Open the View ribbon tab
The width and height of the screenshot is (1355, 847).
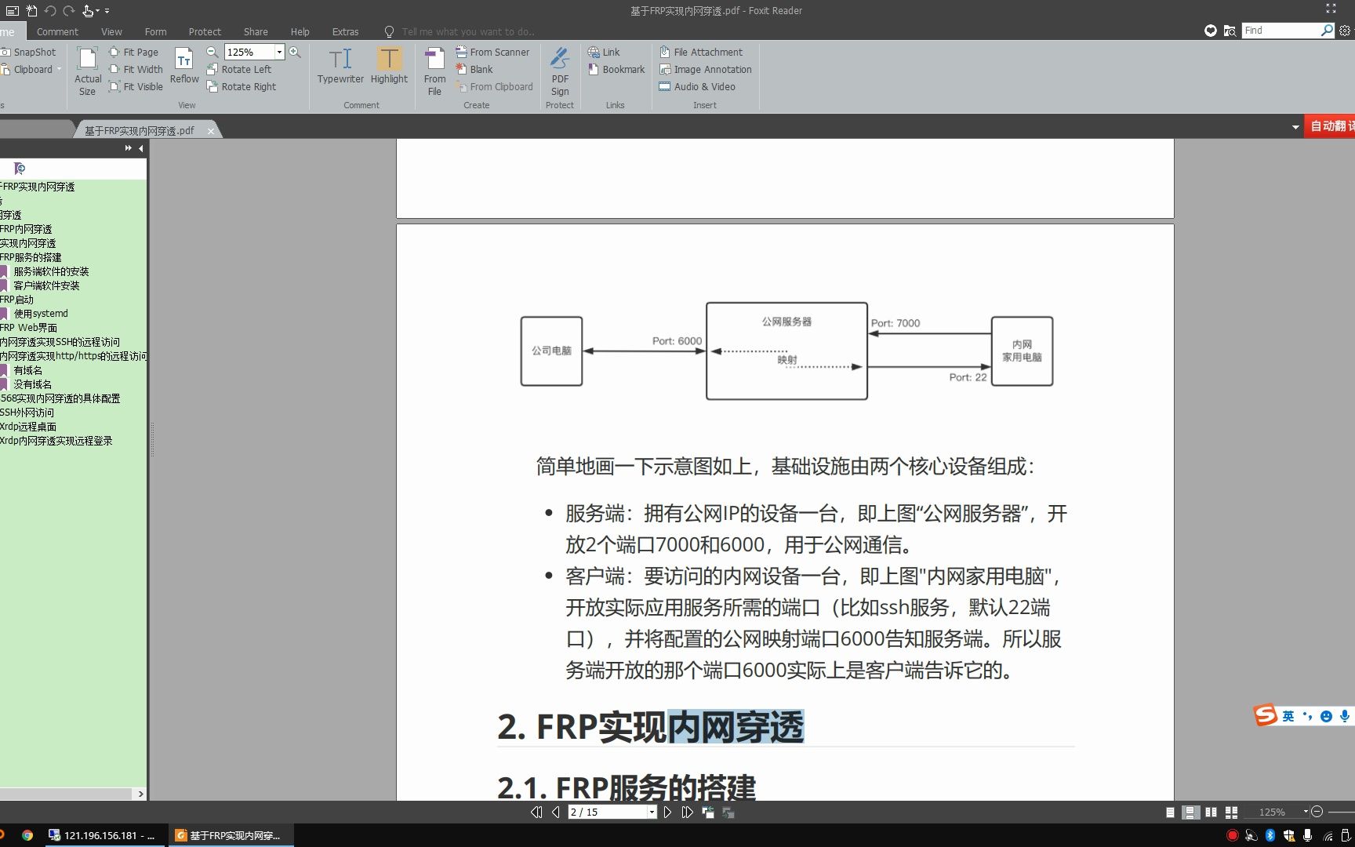click(x=111, y=31)
